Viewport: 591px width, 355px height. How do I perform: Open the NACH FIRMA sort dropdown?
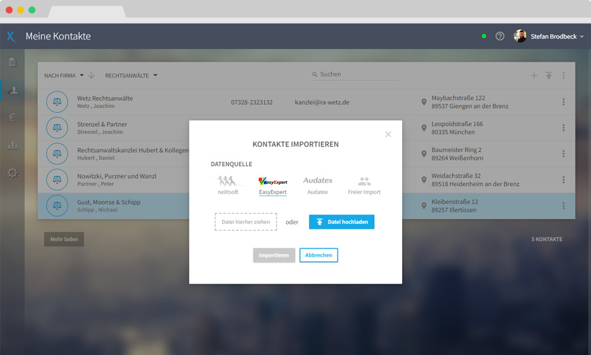[x=64, y=75]
